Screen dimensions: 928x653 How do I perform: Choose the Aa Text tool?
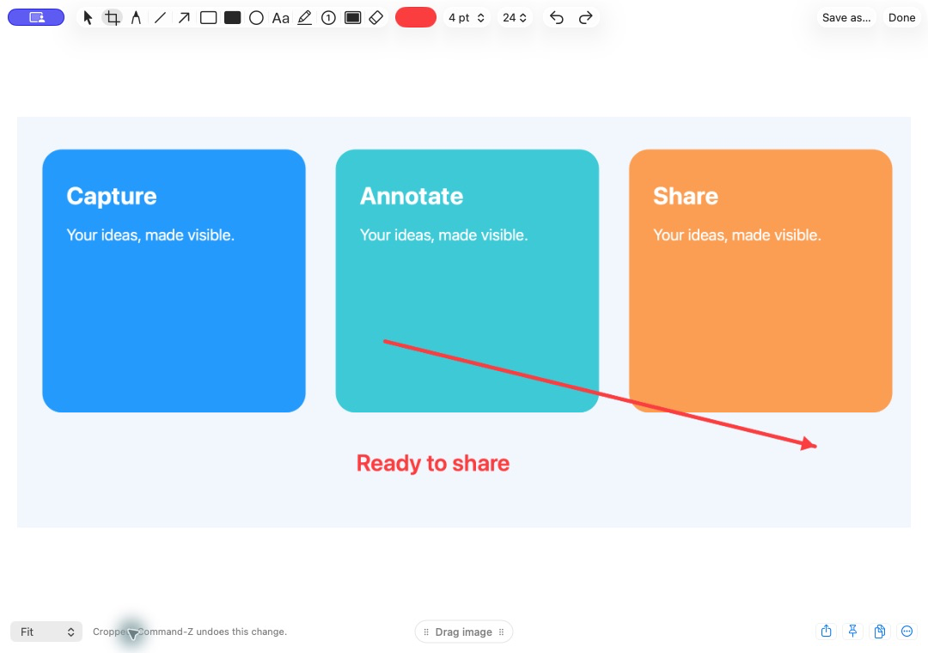click(280, 18)
